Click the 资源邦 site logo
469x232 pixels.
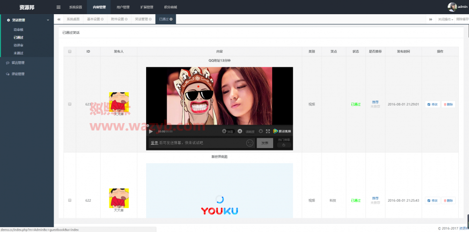point(27,7)
